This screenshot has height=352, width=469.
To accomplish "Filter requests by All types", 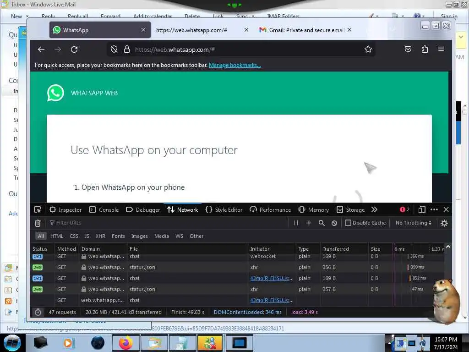I will click(41, 236).
